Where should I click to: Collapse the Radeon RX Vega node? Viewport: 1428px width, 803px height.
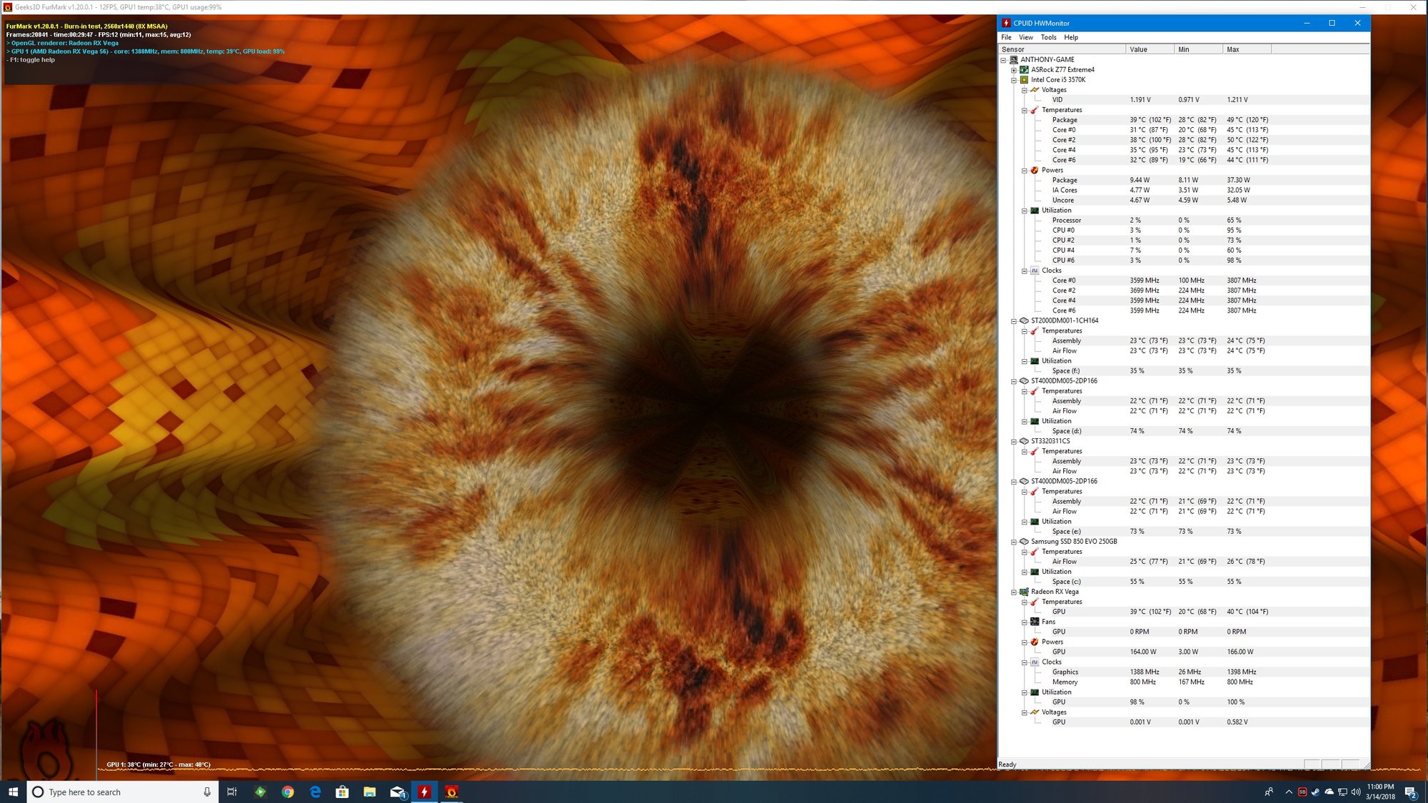(1014, 592)
